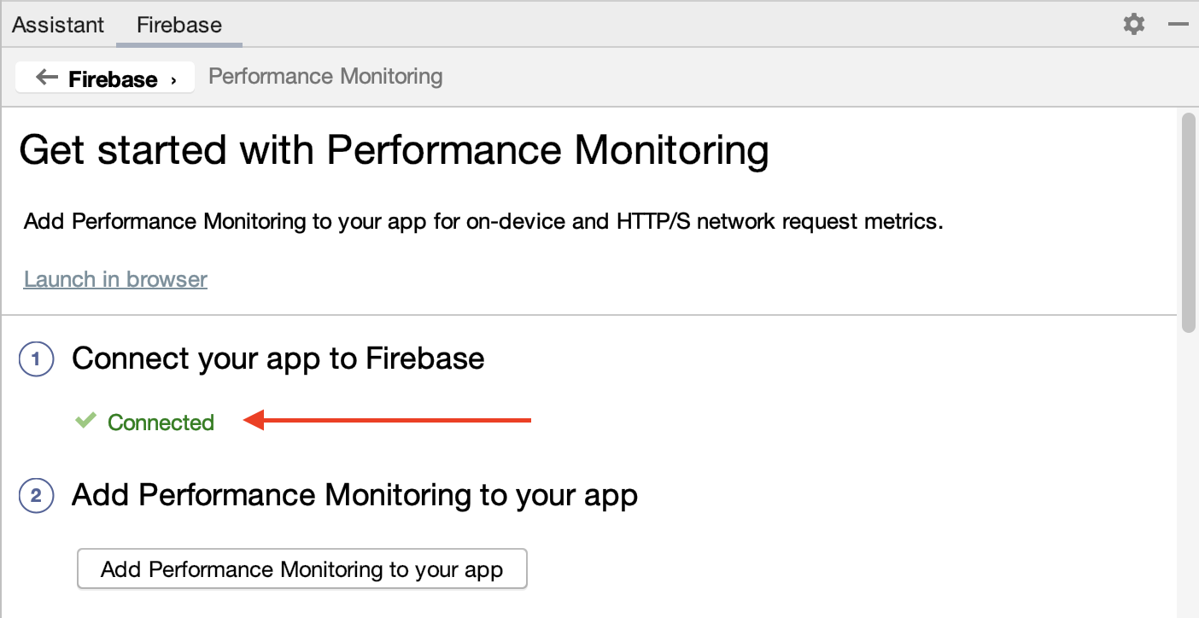Select the step 2 circle icon
This screenshot has height=618, width=1199.
click(35, 495)
